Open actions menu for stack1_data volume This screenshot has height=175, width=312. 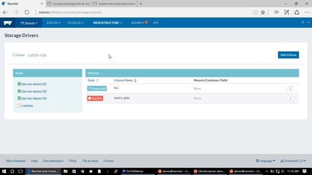point(291,98)
